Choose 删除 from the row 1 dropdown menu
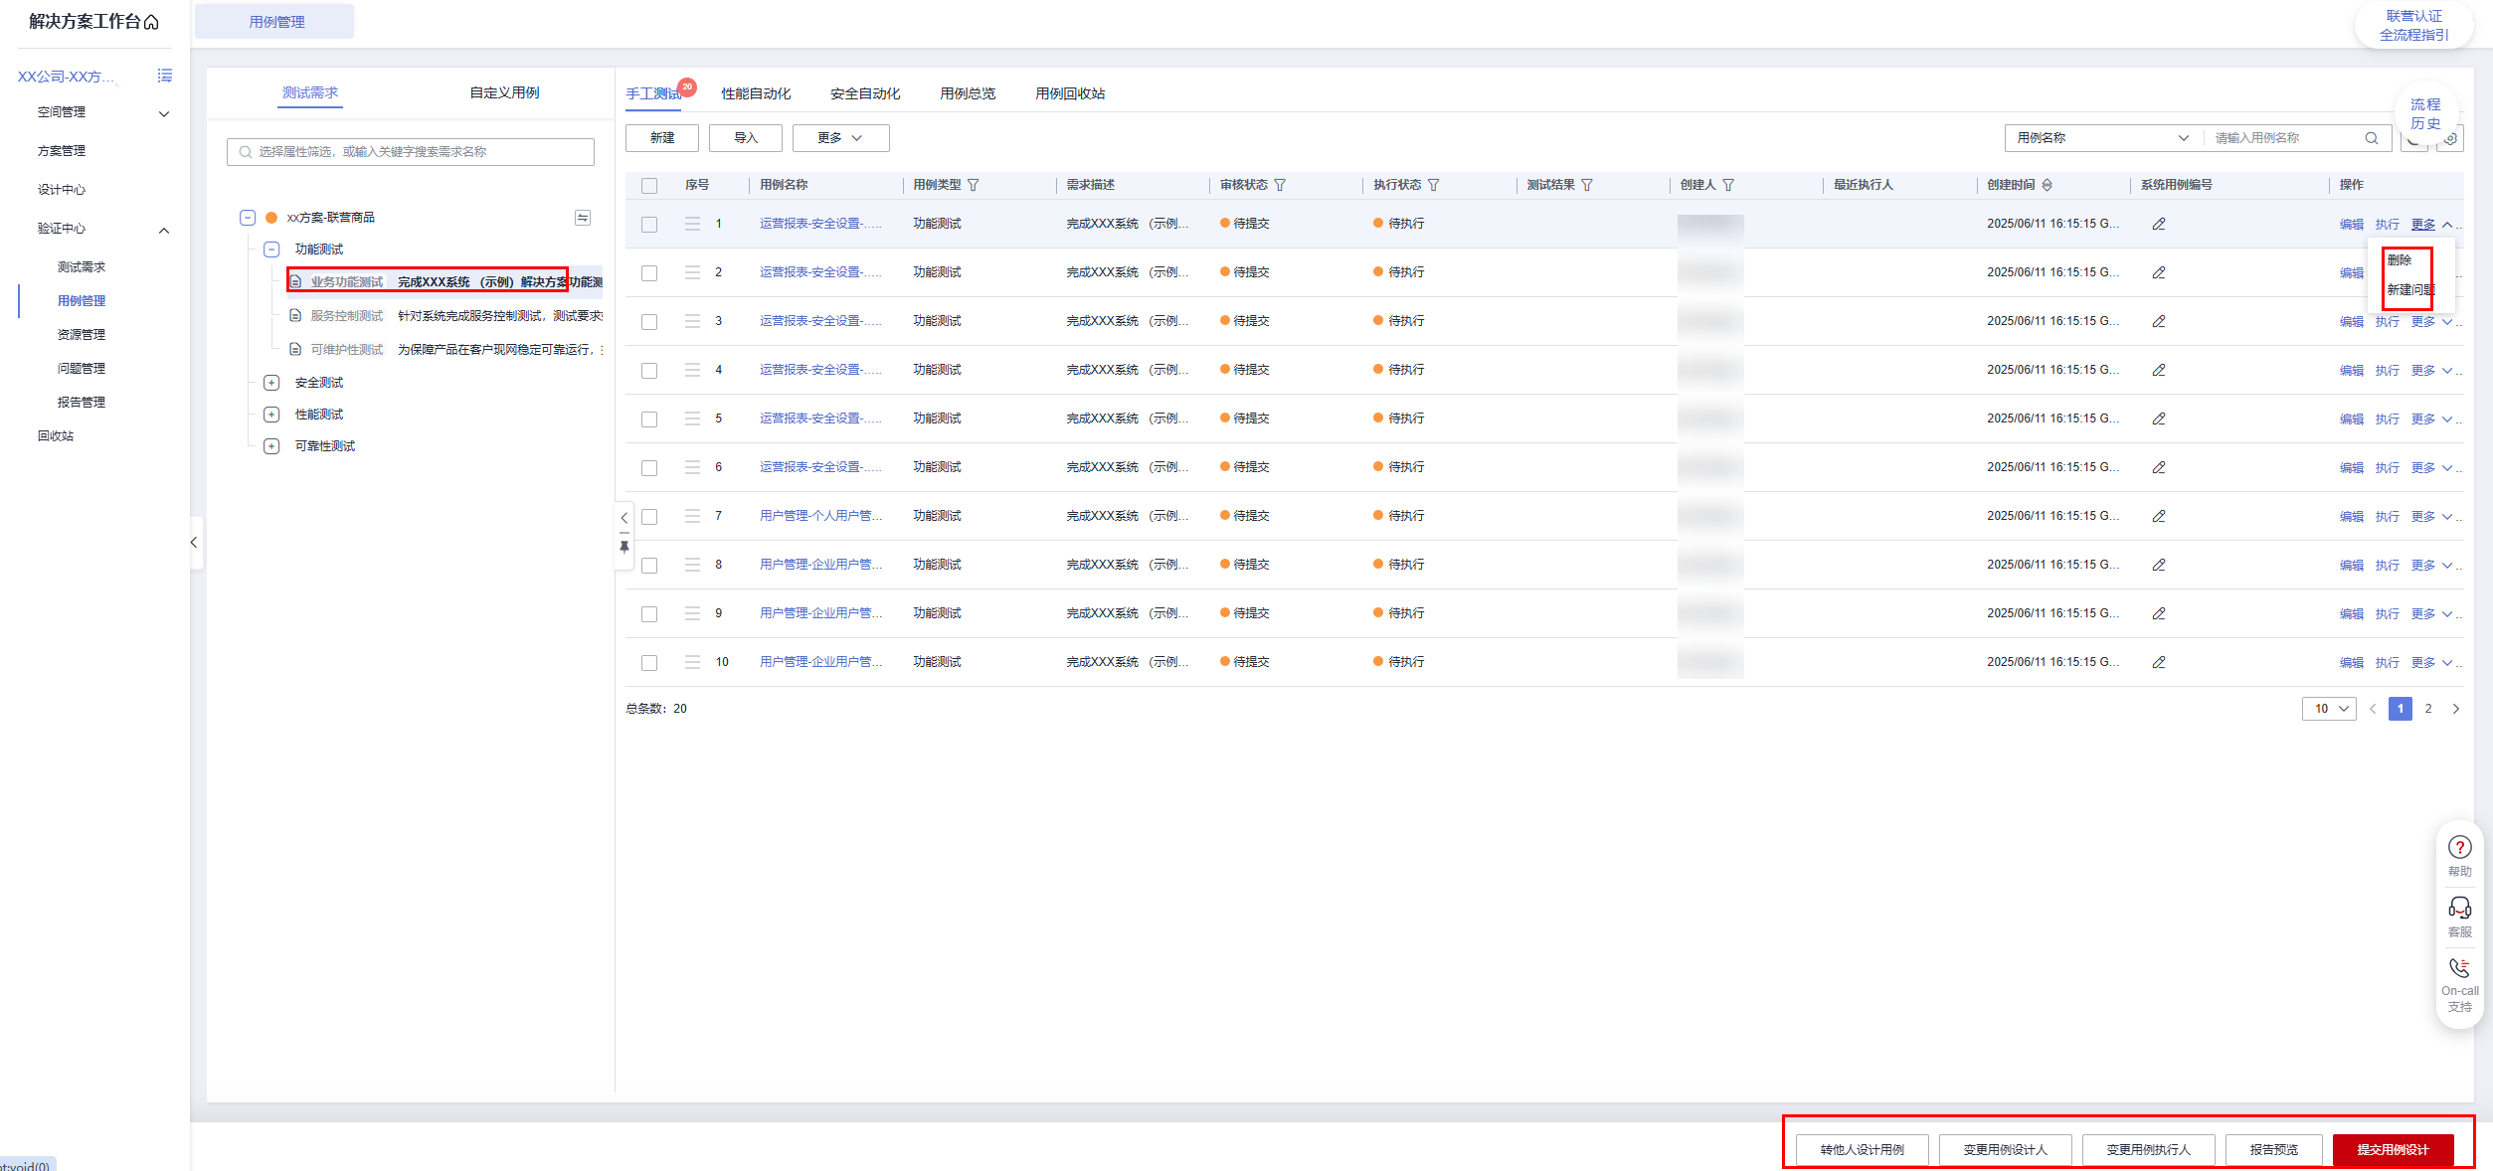Viewport: 2493px width, 1171px height. pos(2400,260)
